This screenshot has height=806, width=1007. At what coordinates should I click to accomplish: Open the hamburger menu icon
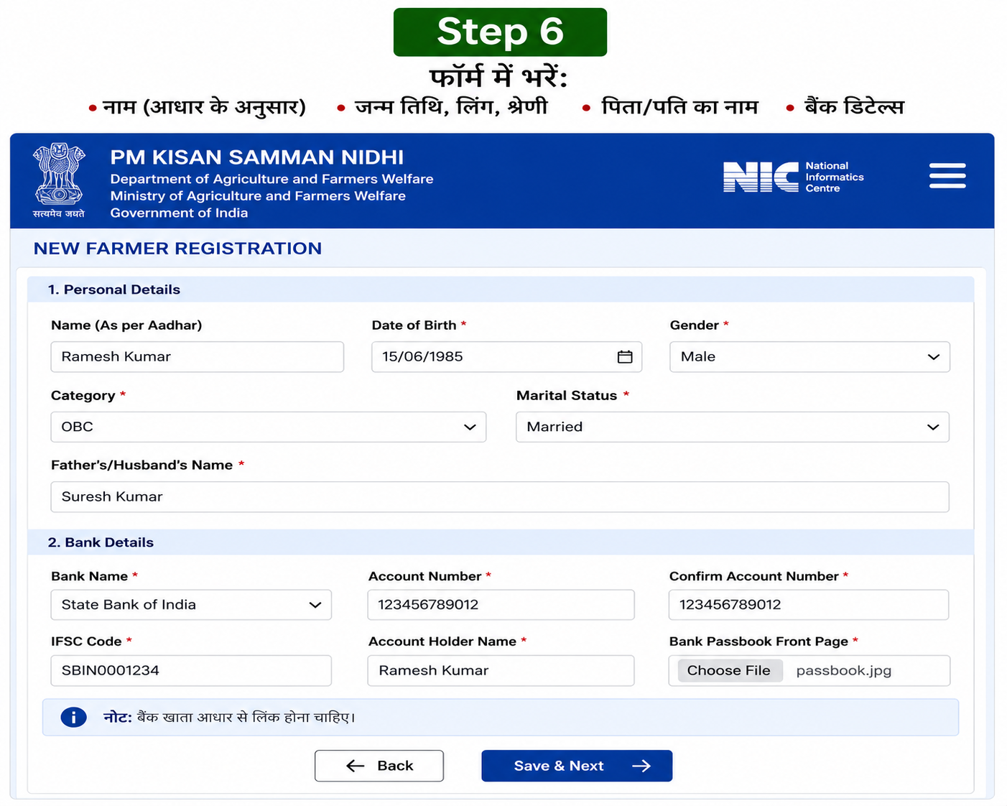pyautogui.click(x=947, y=176)
